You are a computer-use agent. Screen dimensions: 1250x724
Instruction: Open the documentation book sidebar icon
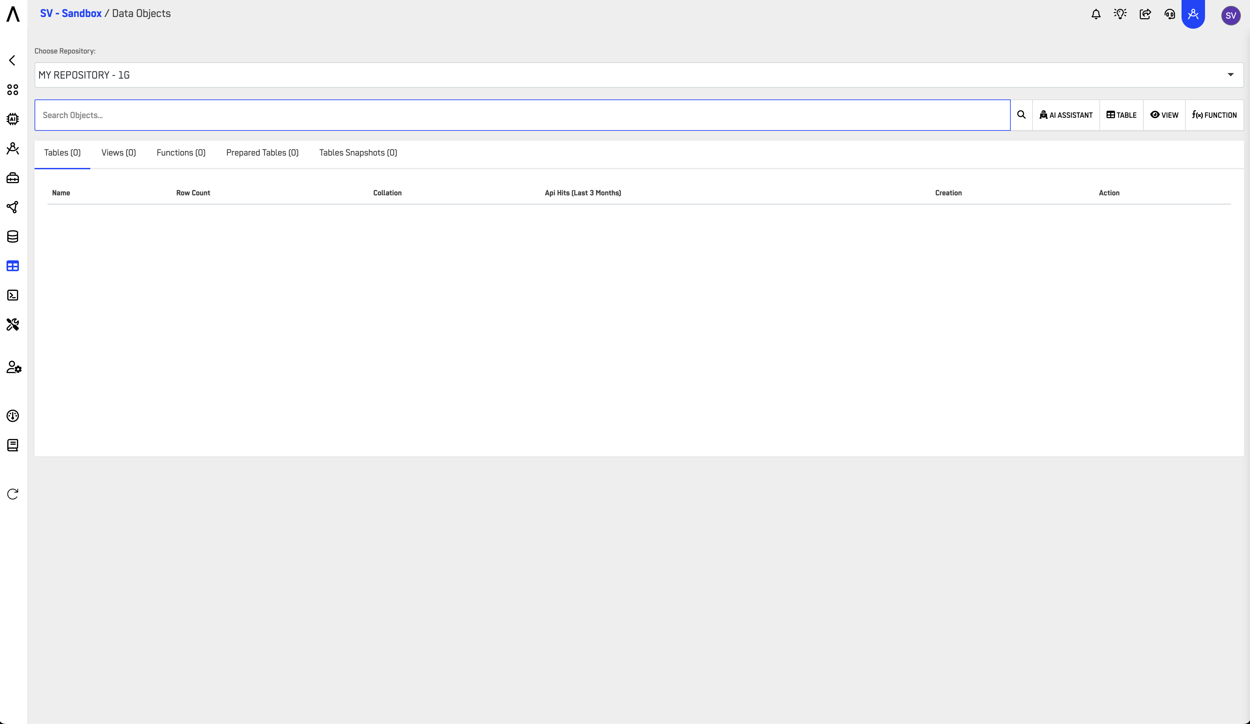point(13,445)
